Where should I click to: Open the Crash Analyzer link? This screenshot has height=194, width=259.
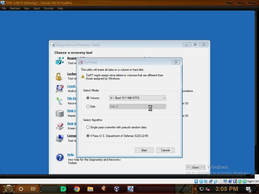[x=71, y=86]
